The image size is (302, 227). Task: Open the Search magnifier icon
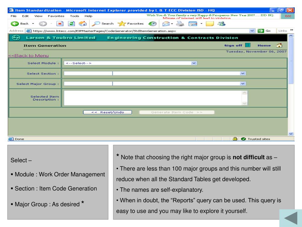click(x=96, y=24)
